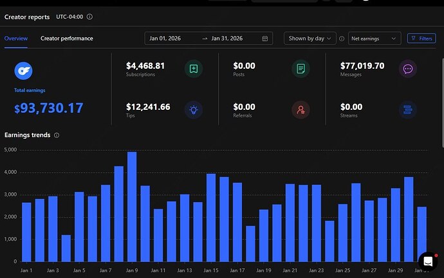
Task: Click the Jan 01, 2026 start date field
Action: 167,39
